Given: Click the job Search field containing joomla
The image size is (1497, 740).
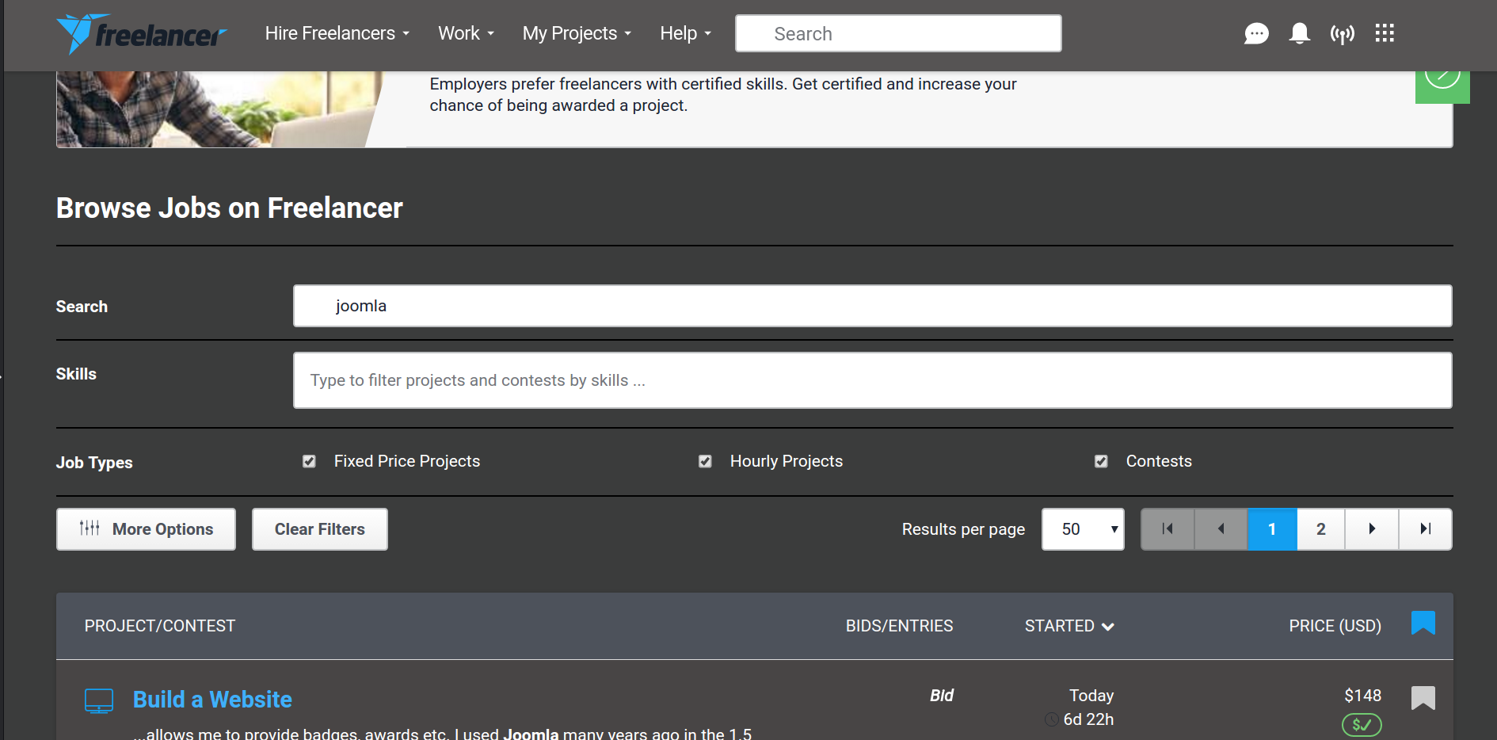Looking at the screenshot, I should click(x=872, y=306).
